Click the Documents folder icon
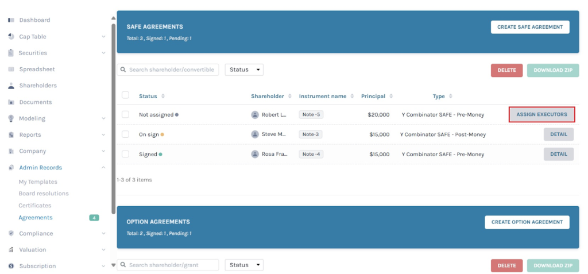Viewport: 588px width, 274px height. tap(11, 102)
